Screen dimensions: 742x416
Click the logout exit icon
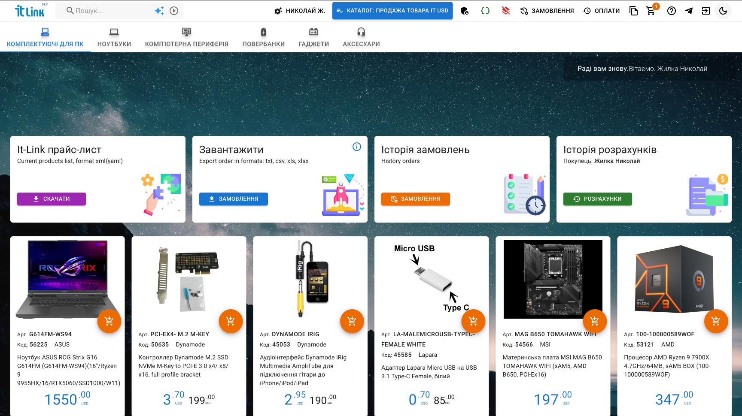[706, 11]
